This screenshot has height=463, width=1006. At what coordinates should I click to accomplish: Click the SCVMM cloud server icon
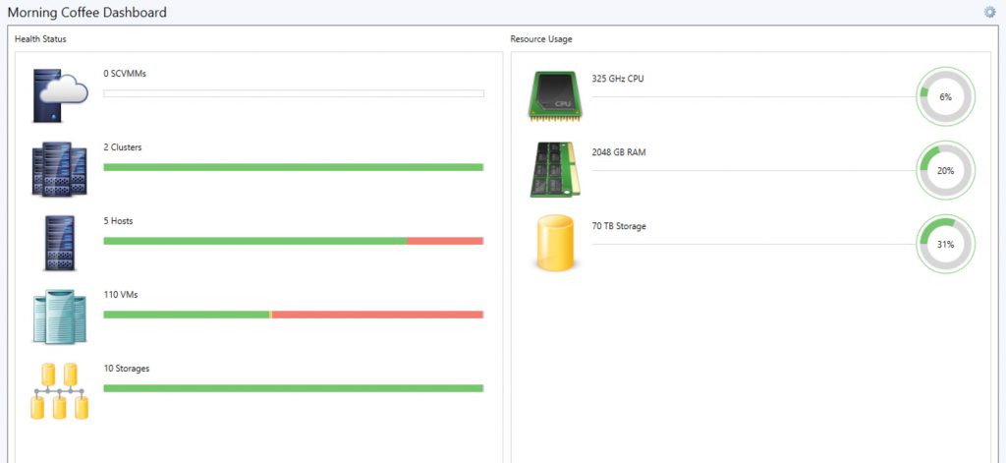pos(60,95)
